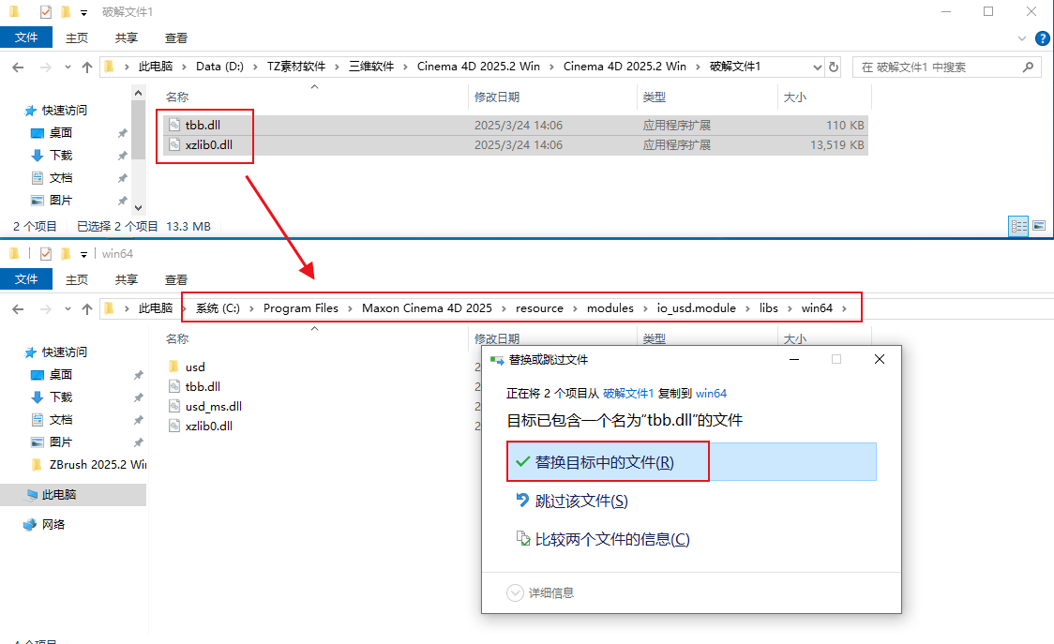
Task: Switch to details view layout icon
Action: pyautogui.click(x=1018, y=226)
